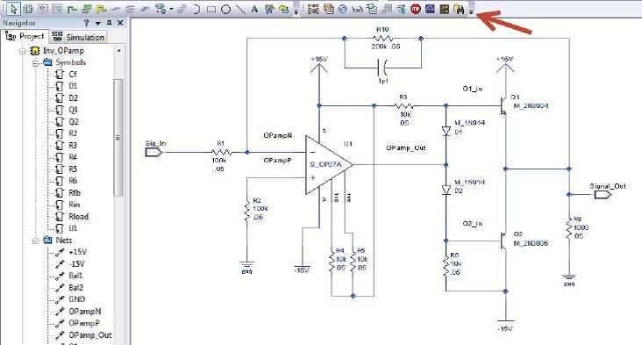
Task: Switch to the Project tab
Action: click(25, 36)
